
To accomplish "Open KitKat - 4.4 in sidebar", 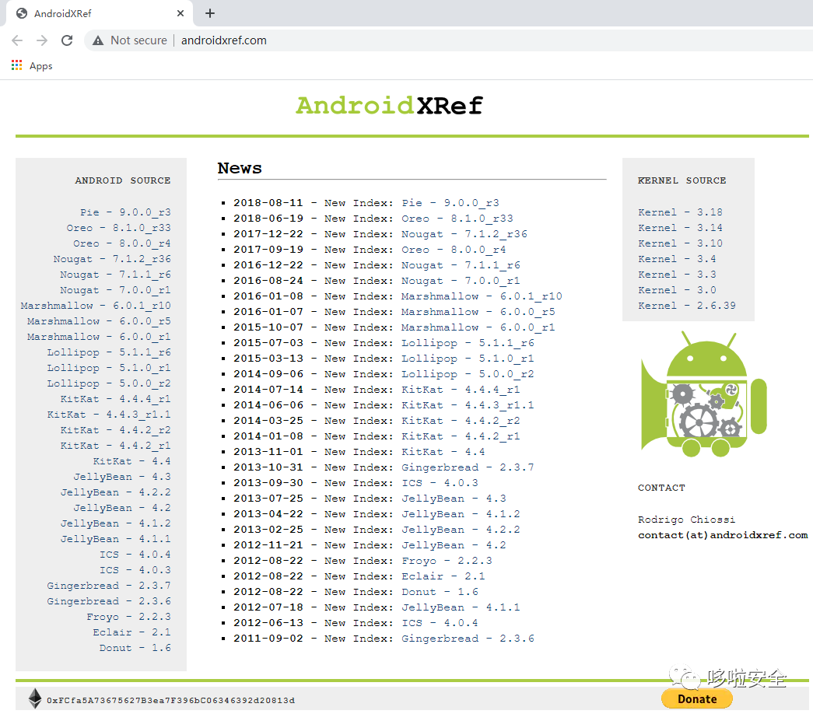I will [x=131, y=461].
